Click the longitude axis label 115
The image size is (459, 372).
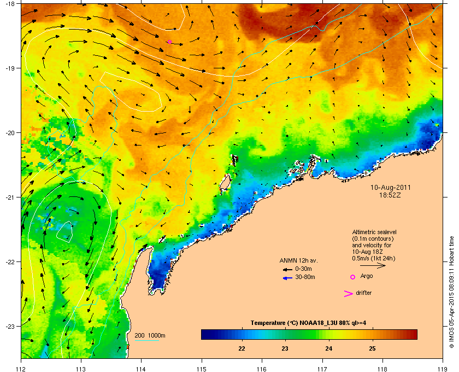[x=202, y=369]
